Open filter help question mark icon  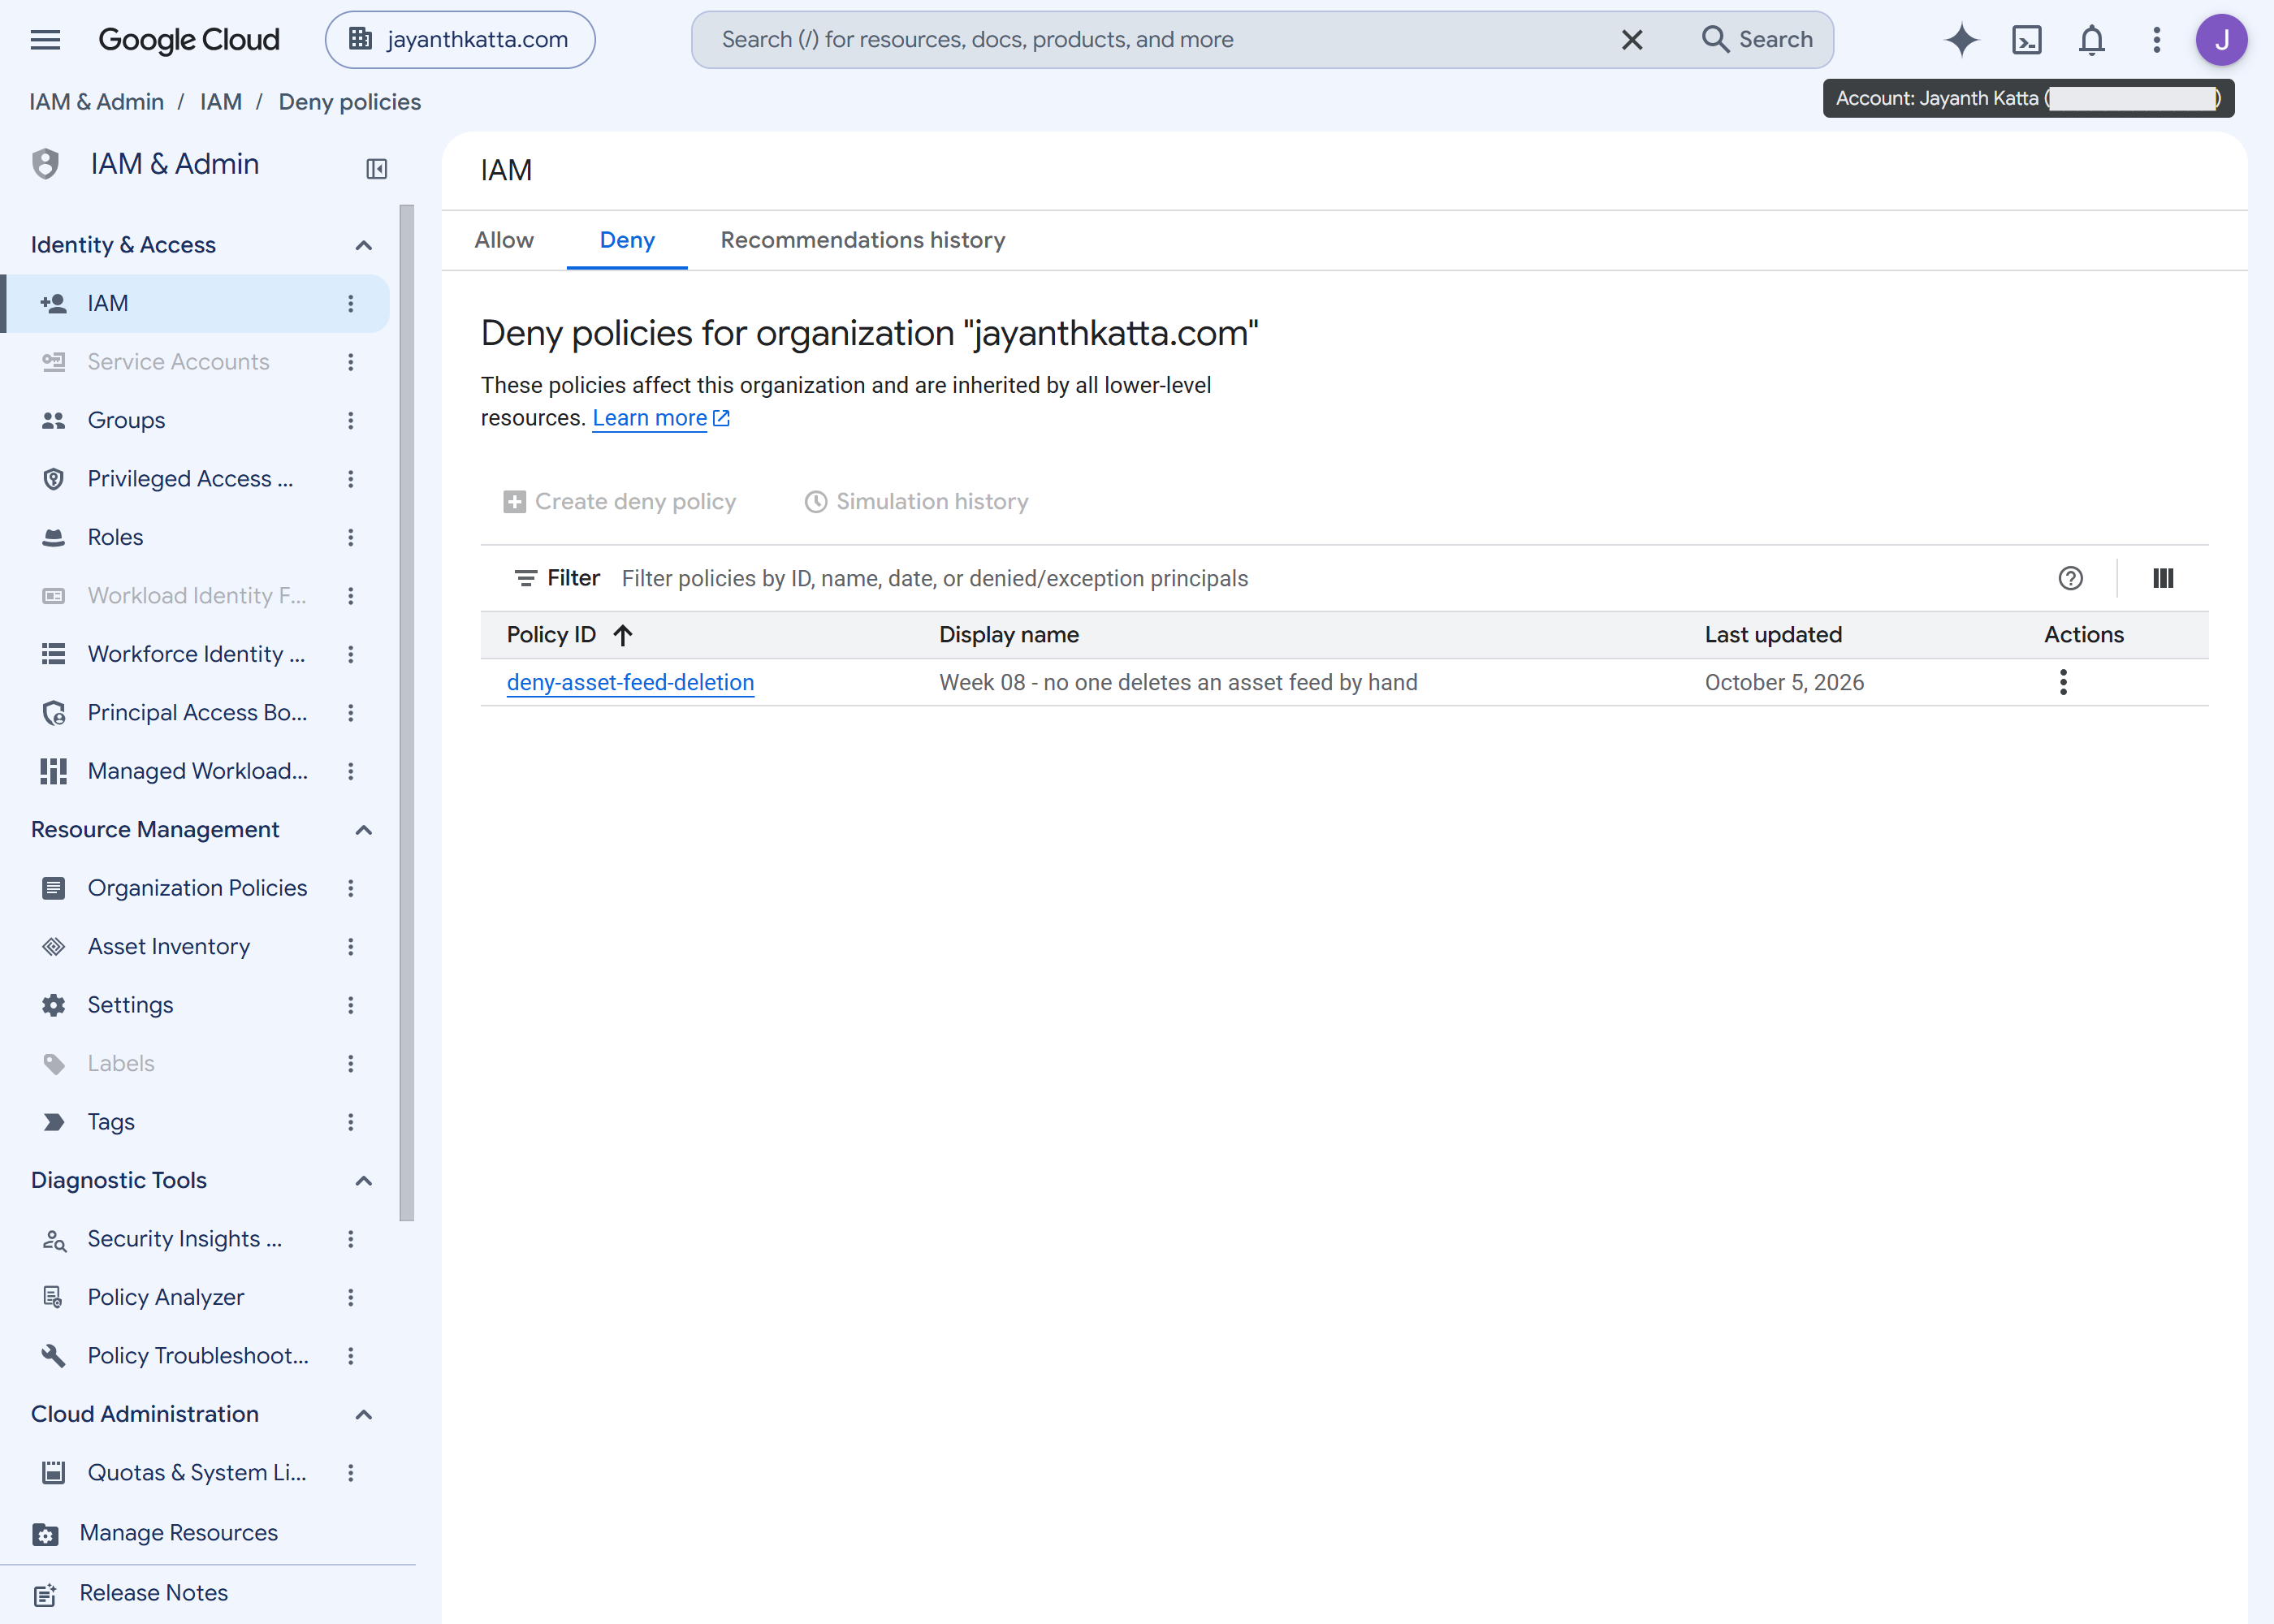coord(2070,578)
